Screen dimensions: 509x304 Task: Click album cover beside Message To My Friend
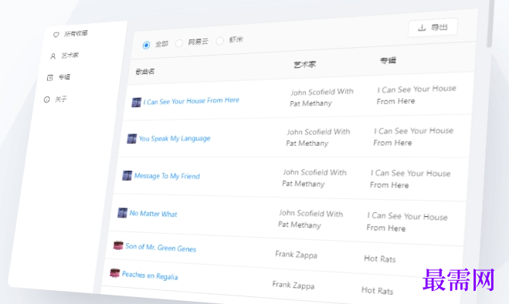(127, 175)
